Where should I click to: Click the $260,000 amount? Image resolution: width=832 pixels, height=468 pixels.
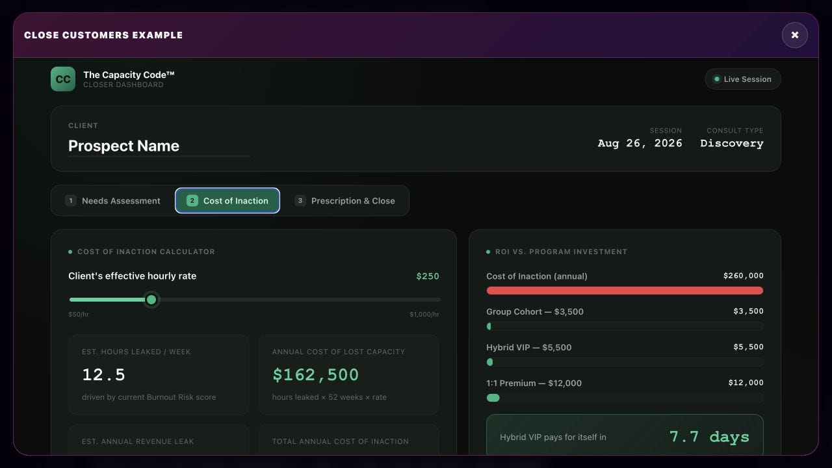point(743,276)
